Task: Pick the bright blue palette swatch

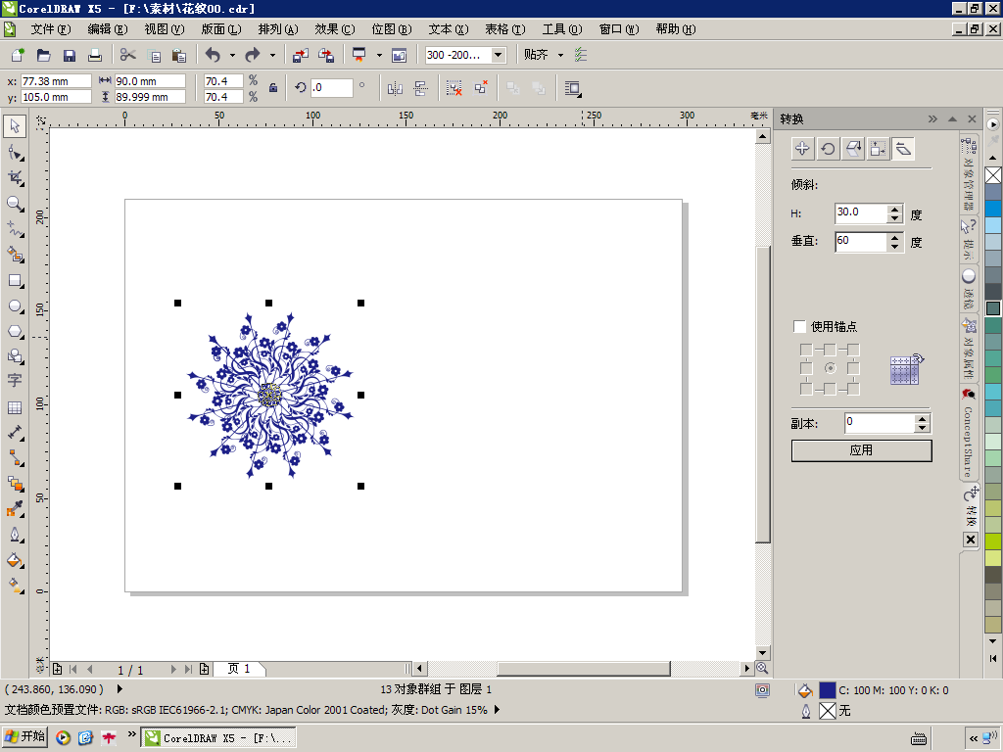Action: (x=993, y=209)
